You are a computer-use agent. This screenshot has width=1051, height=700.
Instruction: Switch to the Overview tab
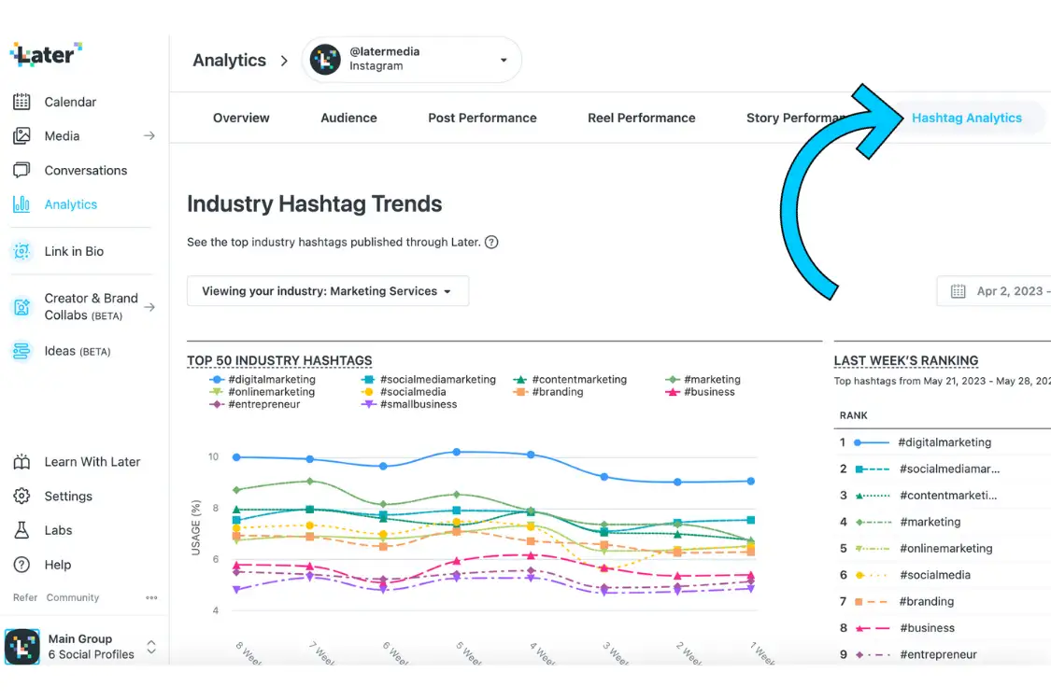[241, 118]
